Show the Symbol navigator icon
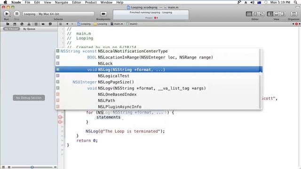Screen dimensions: 301x169 (15, 24)
